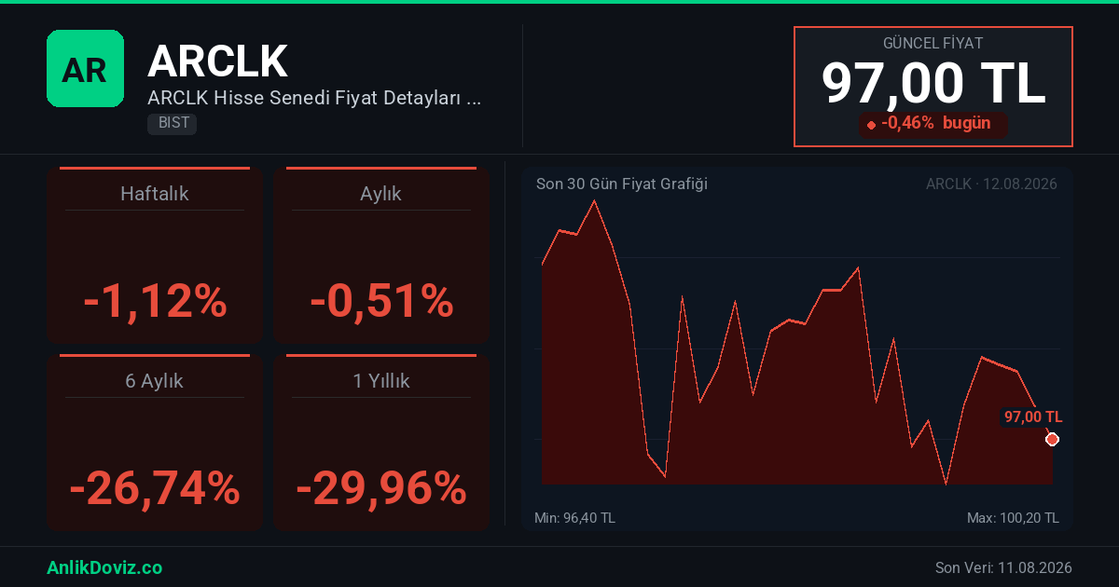This screenshot has width=1119, height=587.
Task: Click the -26,74% six-month value
Action: point(155,487)
